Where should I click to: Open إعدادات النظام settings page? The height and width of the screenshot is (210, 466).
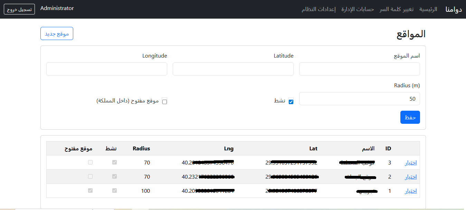(x=318, y=9)
